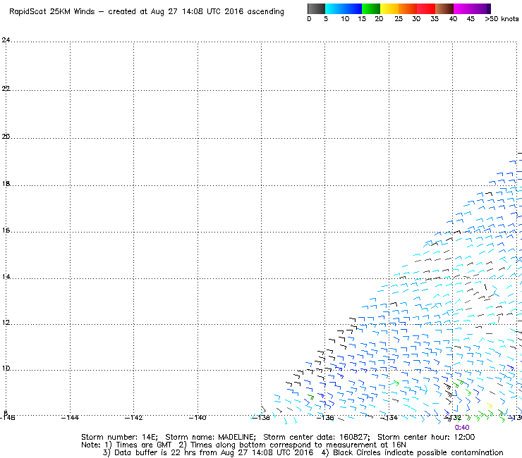Click the note about measurement at 16N

coord(292,445)
